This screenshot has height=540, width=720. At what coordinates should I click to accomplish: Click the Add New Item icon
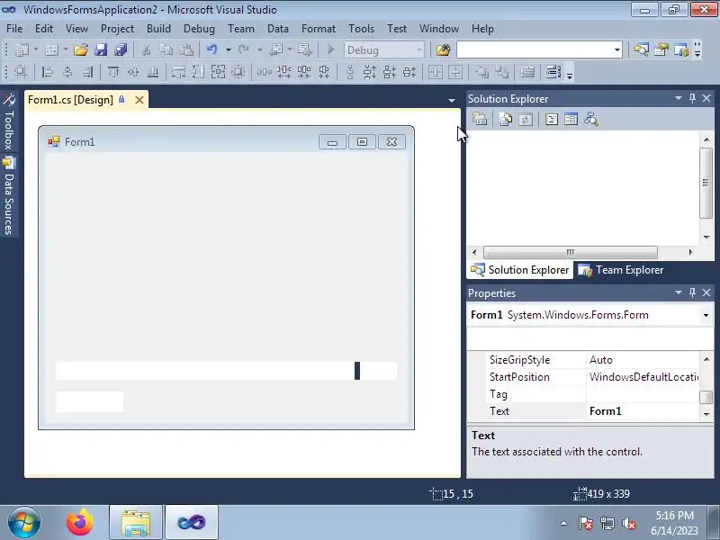[x=51, y=49]
